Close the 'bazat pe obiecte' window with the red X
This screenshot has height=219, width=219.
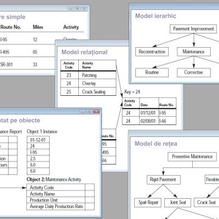click(96, 111)
